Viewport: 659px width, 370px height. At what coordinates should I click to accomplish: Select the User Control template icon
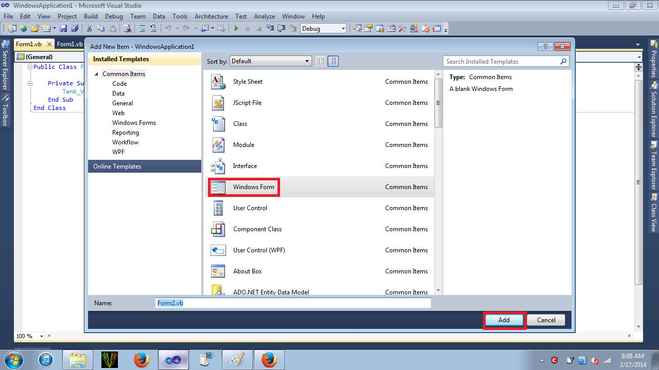(x=218, y=208)
